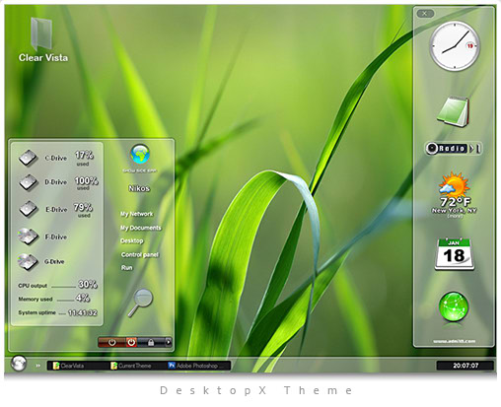
Task: Play the Radio widget
Action: pos(472,149)
